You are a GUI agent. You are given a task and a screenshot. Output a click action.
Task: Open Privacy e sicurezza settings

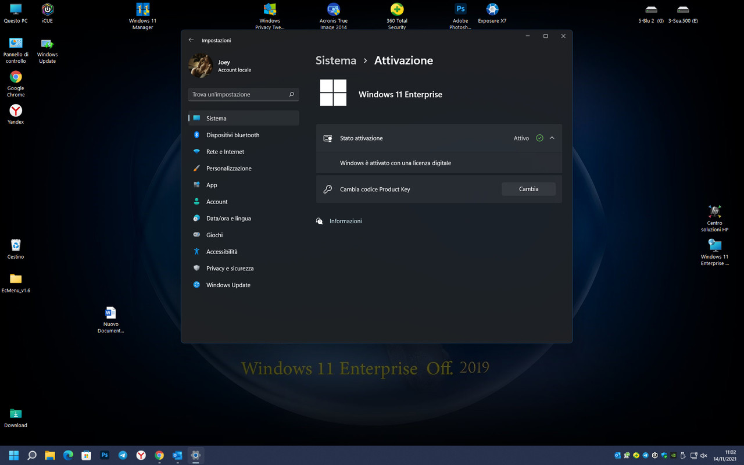click(244, 269)
